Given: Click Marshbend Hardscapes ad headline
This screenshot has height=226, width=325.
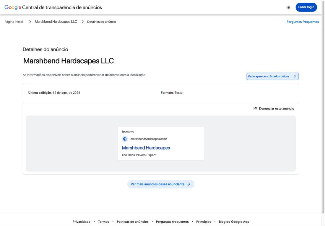Looking at the screenshot, I should (x=146, y=148).
